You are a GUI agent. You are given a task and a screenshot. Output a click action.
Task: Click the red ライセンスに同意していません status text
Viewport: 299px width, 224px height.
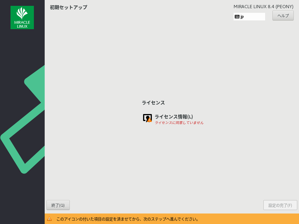point(179,123)
